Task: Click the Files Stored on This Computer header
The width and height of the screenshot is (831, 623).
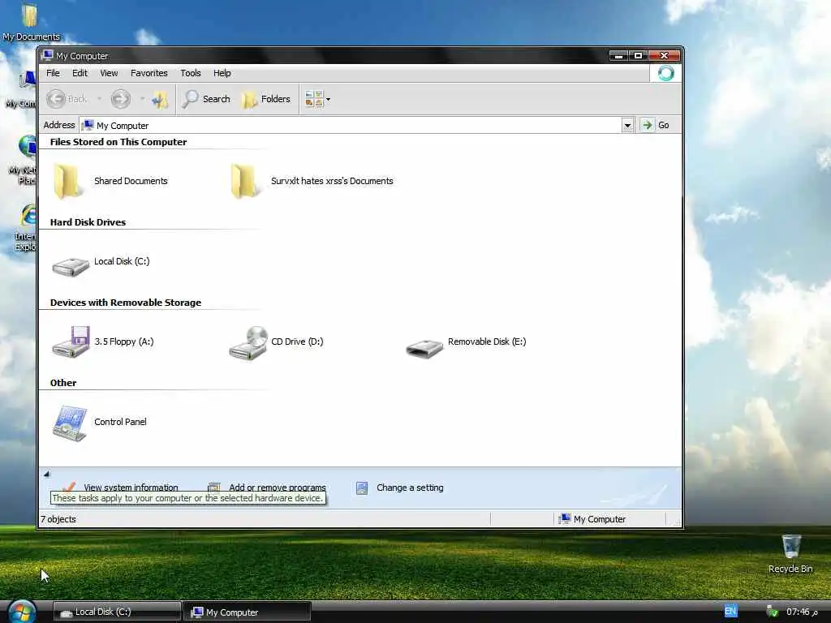Action: point(118,142)
